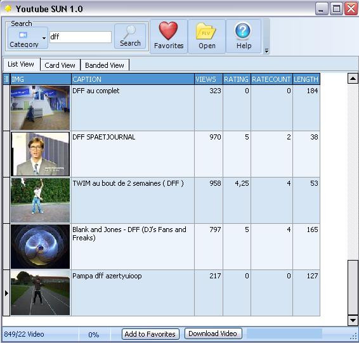Select the Pampa dff azertyuioop thumbnail

(41, 293)
